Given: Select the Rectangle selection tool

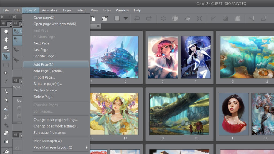Looking at the screenshot, I should (x=6, y=65).
